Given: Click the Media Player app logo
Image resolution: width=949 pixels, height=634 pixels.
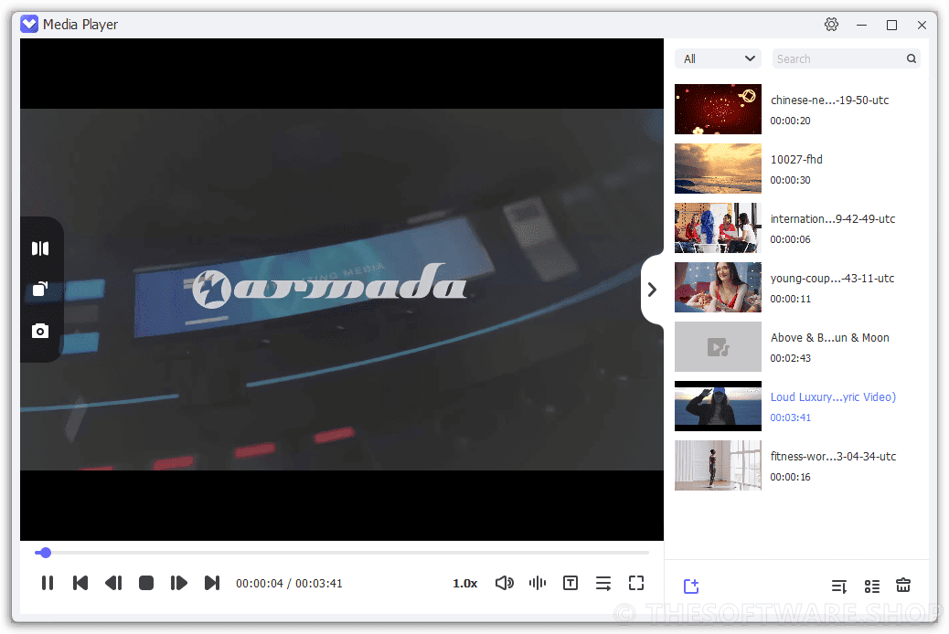Looking at the screenshot, I should coord(29,24).
